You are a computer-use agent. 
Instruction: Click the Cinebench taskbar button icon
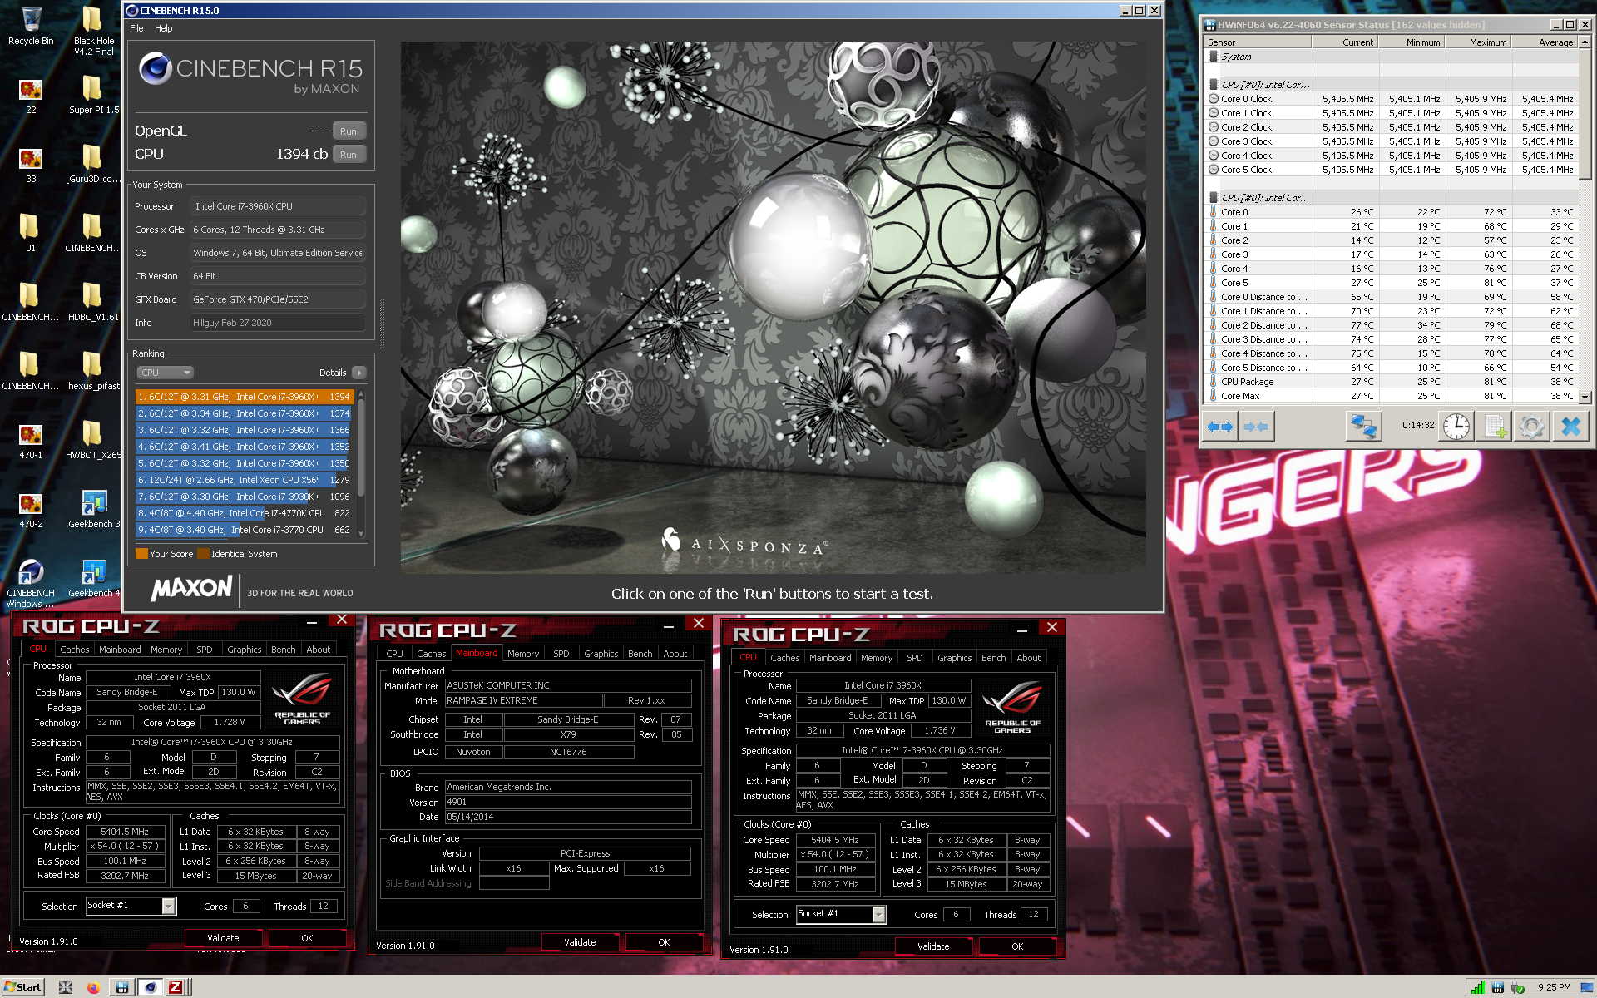150,987
